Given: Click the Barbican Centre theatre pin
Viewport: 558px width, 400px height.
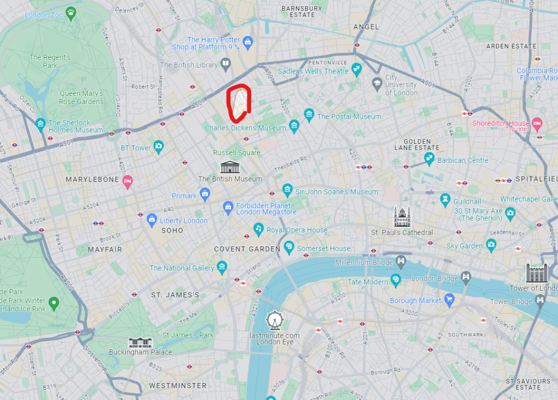Looking at the screenshot, I should pos(429,159).
